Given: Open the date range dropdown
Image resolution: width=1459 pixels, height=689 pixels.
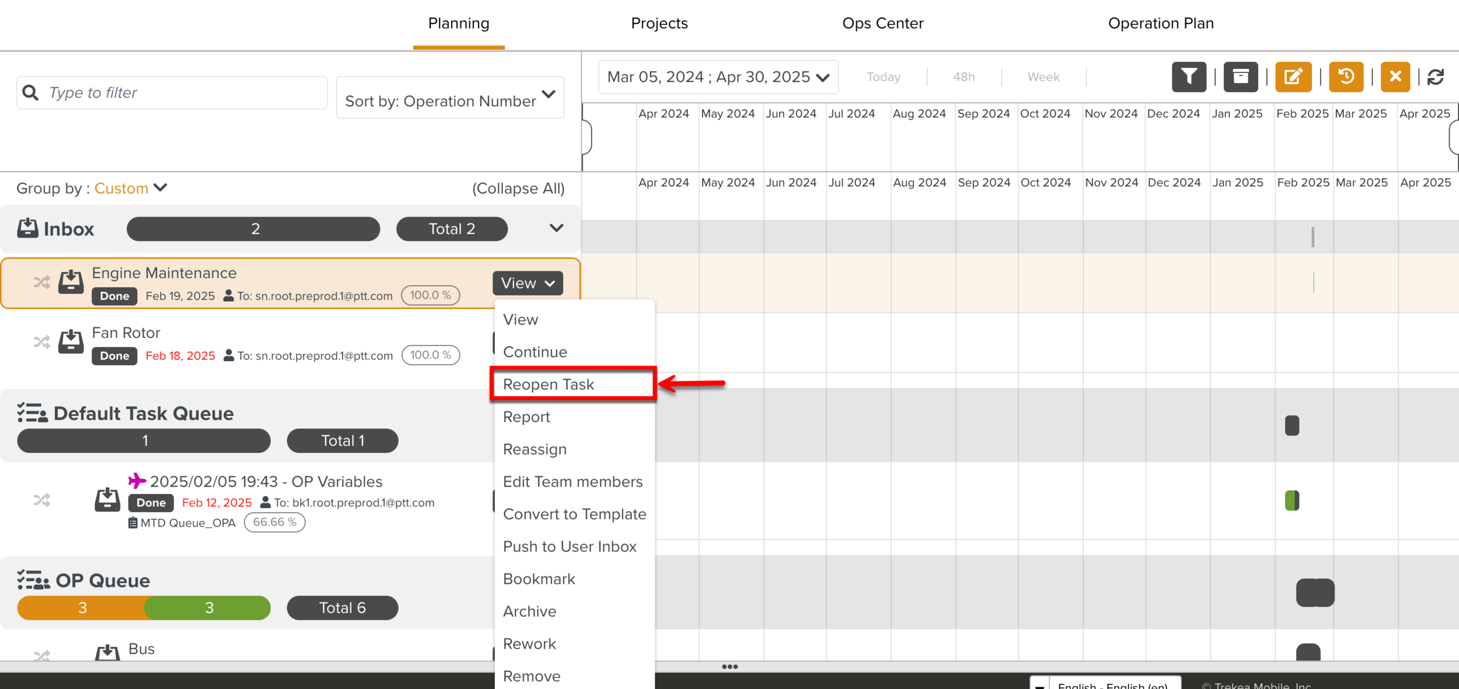Looking at the screenshot, I should 718,77.
